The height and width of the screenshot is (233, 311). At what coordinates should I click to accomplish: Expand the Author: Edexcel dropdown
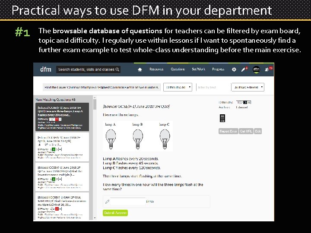click(248, 87)
